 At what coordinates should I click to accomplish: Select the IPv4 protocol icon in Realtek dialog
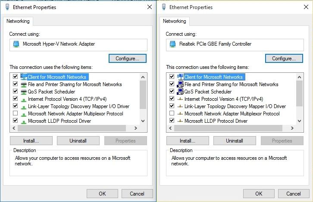pyautogui.click(x=180, y=99)
